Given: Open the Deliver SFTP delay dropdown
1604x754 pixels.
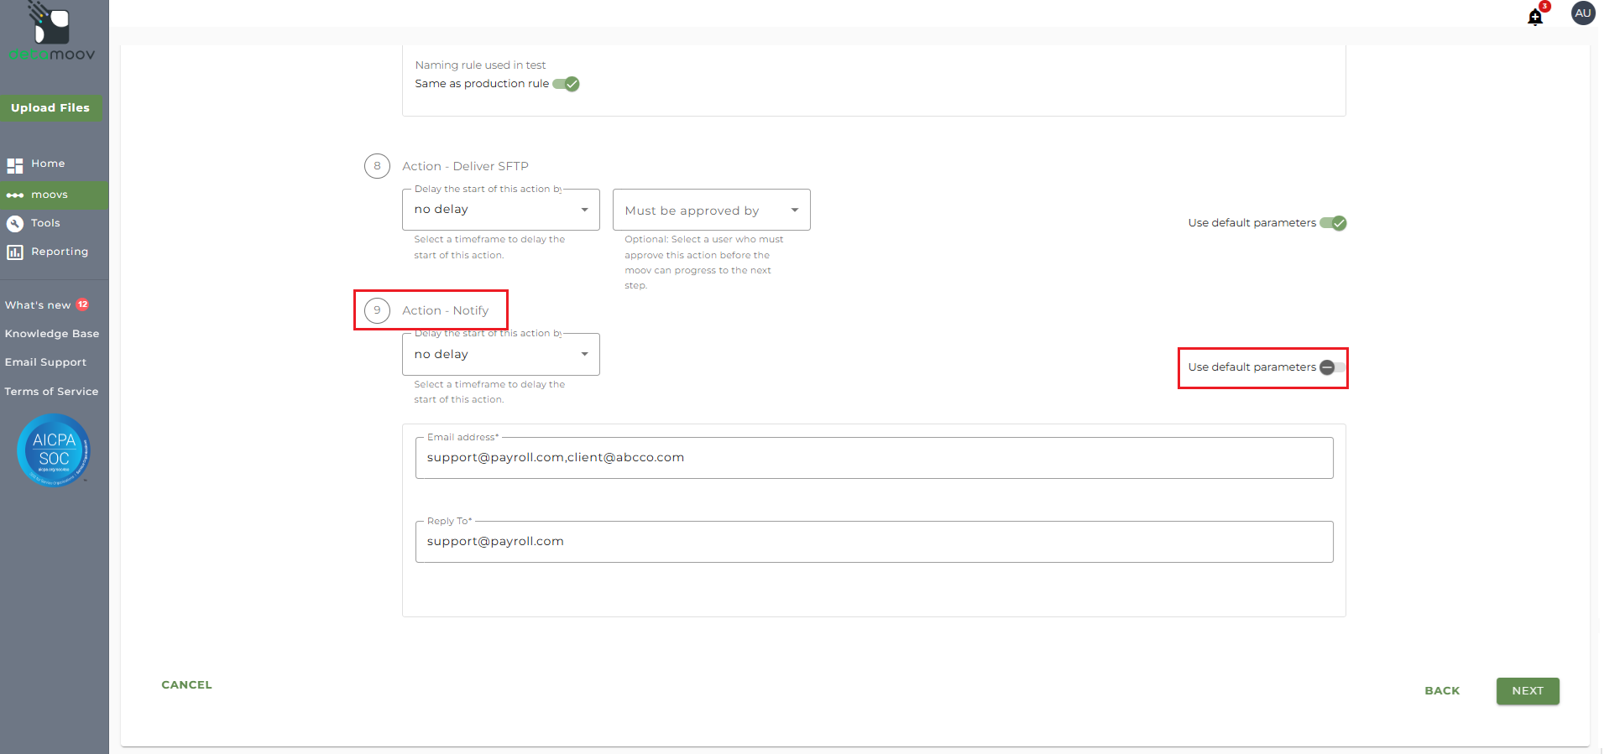Looking at the screenshot, I should [501, 210].
